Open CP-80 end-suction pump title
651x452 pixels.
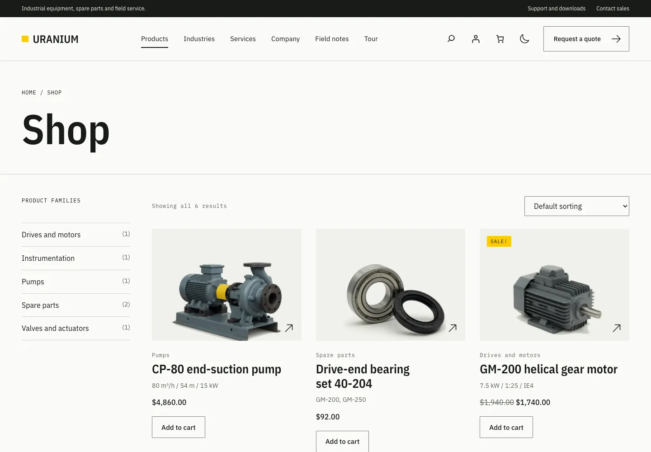click(217, 369)
